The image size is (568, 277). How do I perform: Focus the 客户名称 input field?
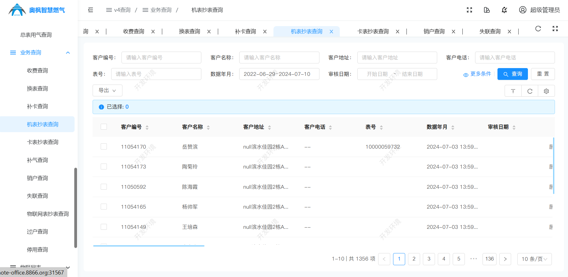coord(279,58)
